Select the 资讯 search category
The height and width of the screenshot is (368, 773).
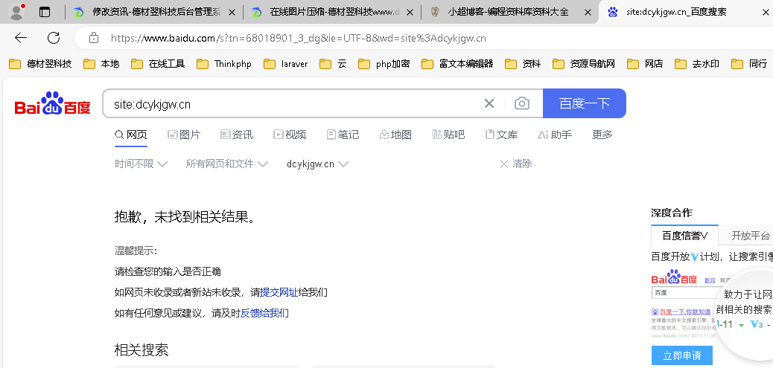coord(237,135)
